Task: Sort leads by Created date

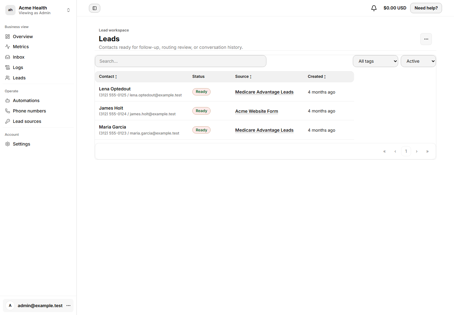Action: (317, 77)
